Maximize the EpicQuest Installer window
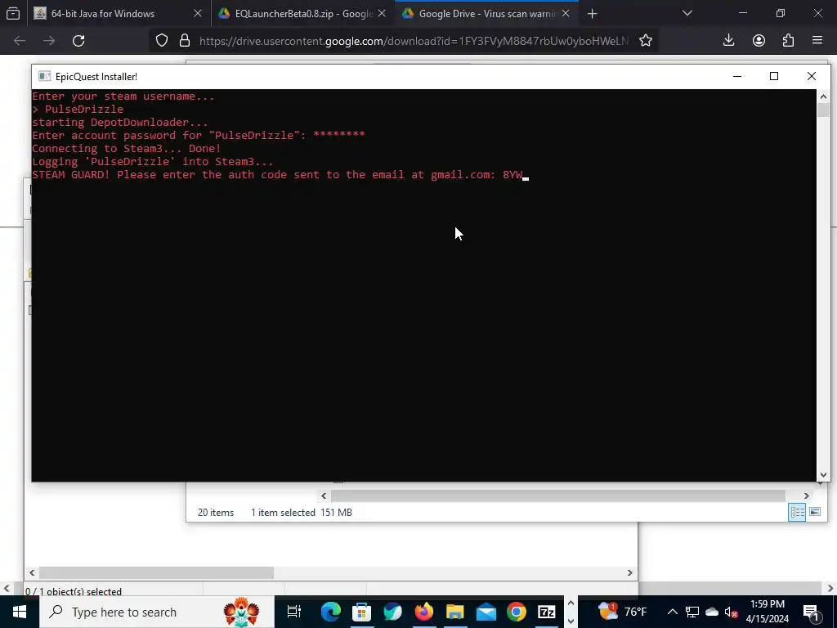Image resolution: width=837 pixels, height=628 pixels. 774,76
